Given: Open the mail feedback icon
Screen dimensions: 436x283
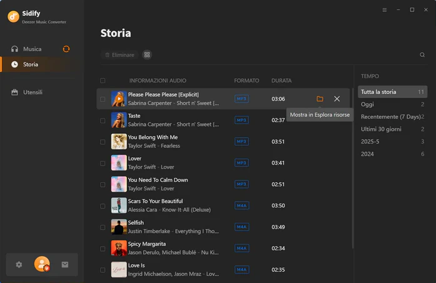Looking at the screenshot, I should pos(65,265).
